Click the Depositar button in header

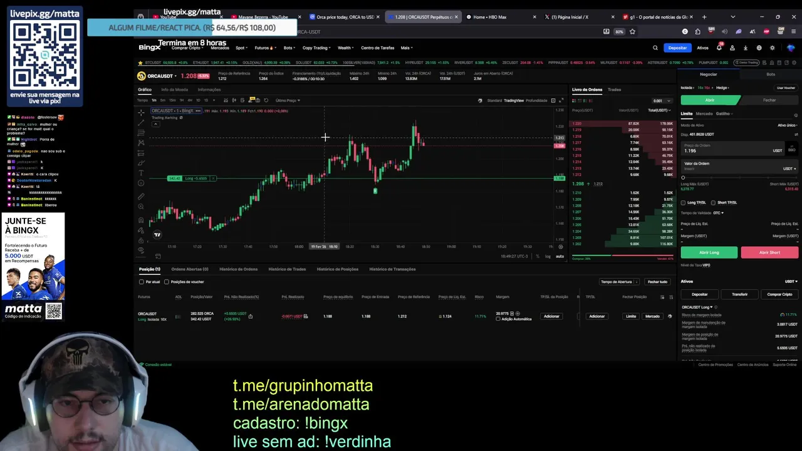[677, 48]
